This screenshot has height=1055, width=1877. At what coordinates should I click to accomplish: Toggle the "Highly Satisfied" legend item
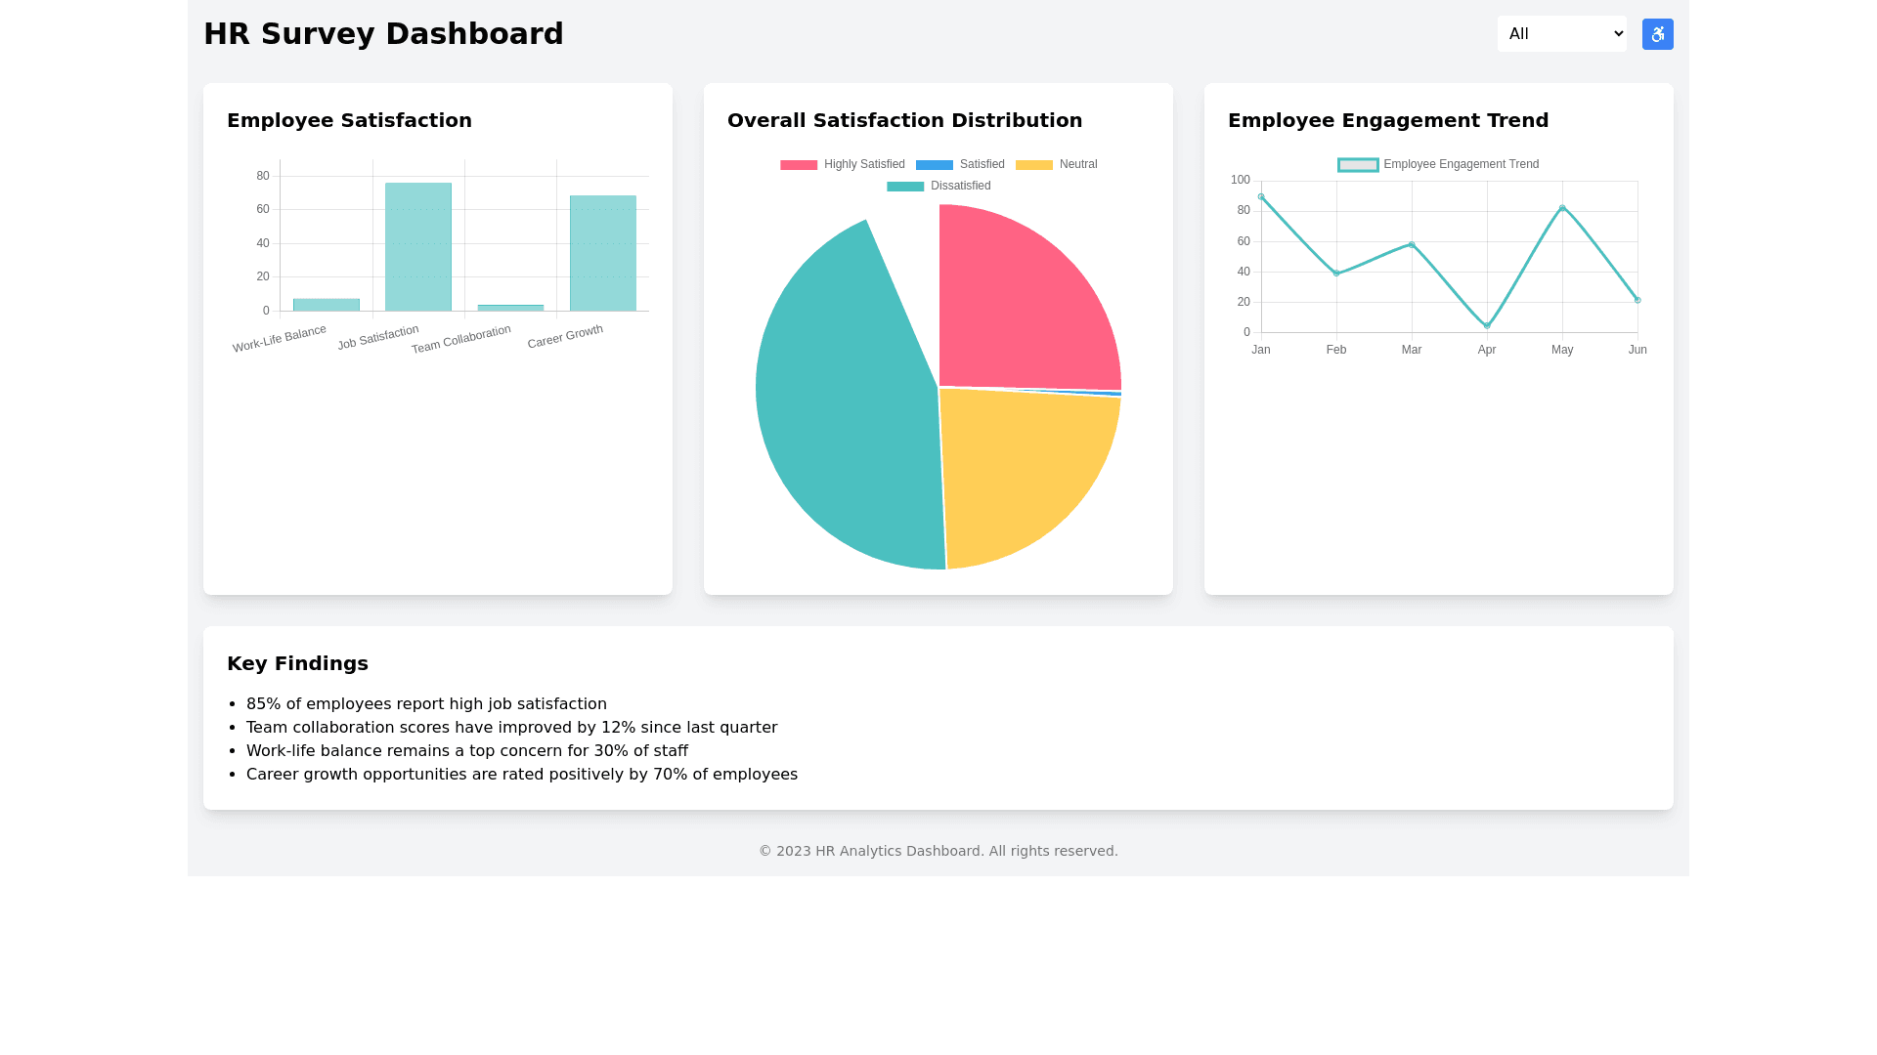pos(863,164)
